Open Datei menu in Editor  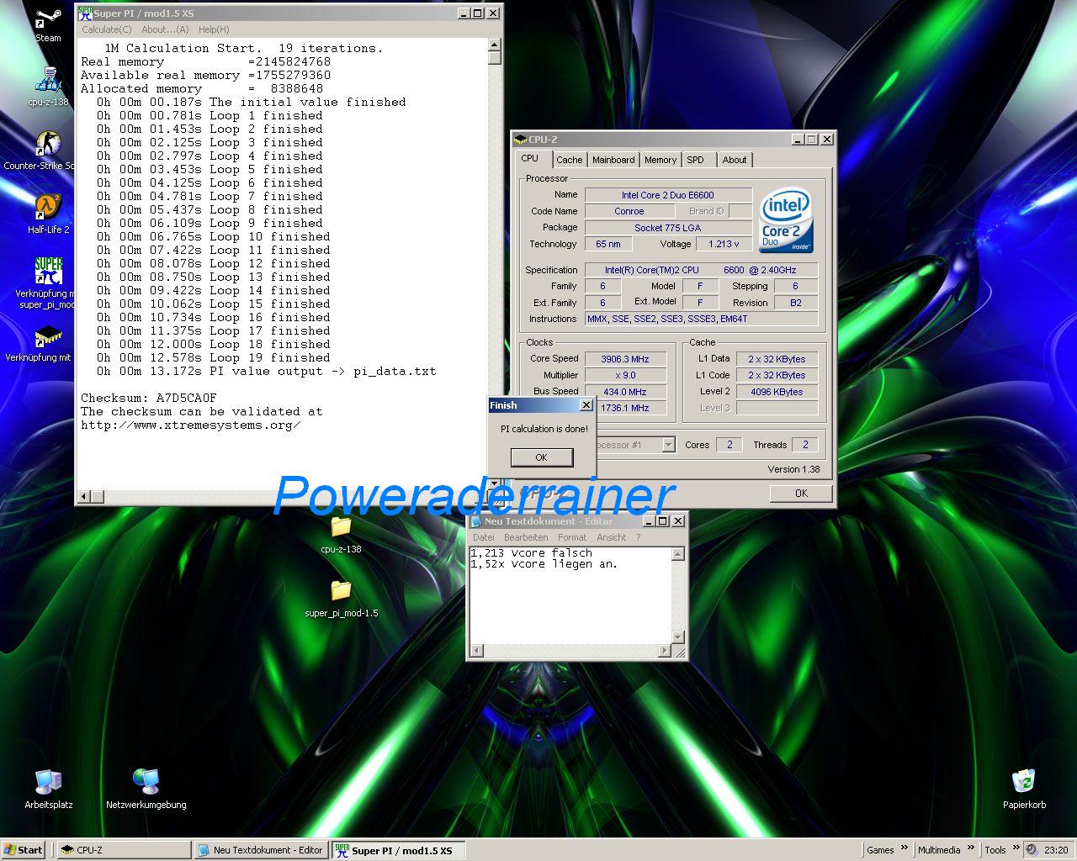tap(484, 537)
